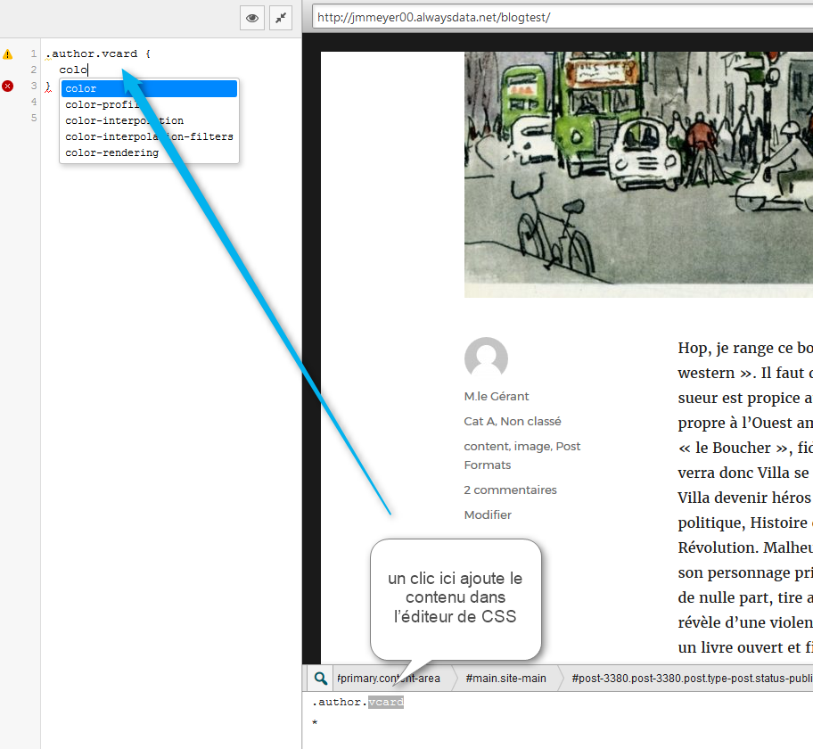Viewport: 813px width, 749px height.
Task: Choose 'color-interpolation' autocomplete suggestion
Action: 150,121
